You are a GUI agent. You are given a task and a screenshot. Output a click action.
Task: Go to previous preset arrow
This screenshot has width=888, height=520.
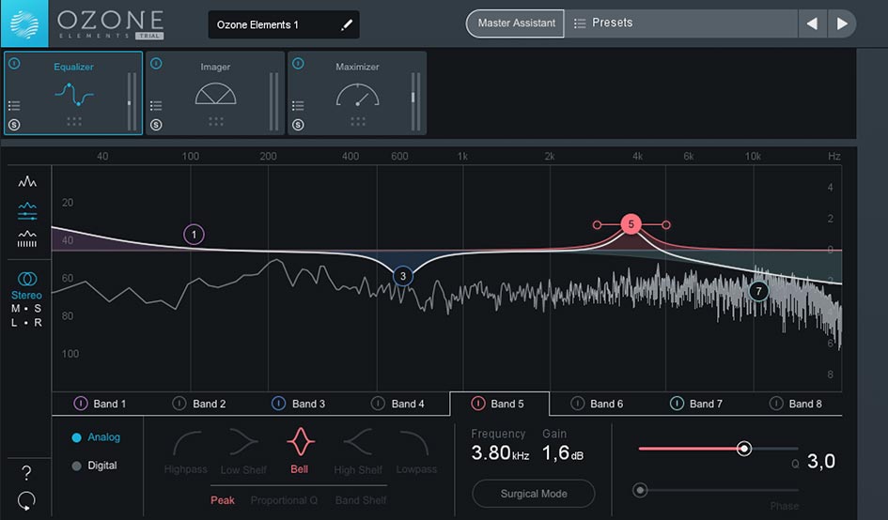[x=812, y=23]
